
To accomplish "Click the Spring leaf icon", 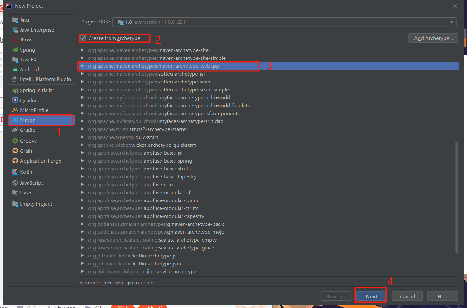I will tap(15, 50).
